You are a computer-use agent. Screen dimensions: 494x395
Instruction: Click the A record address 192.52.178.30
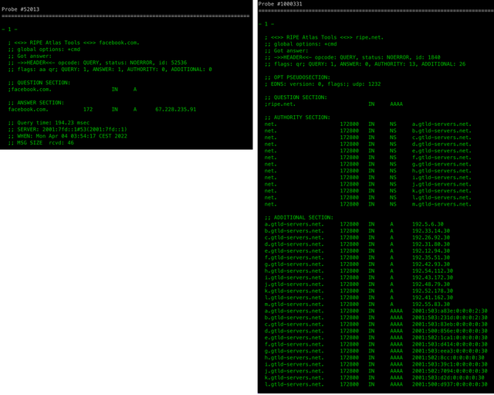432,291
